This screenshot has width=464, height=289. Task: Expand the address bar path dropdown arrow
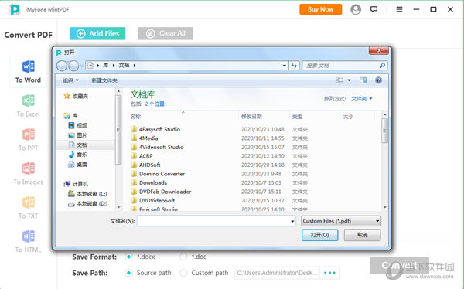[284, 66]
